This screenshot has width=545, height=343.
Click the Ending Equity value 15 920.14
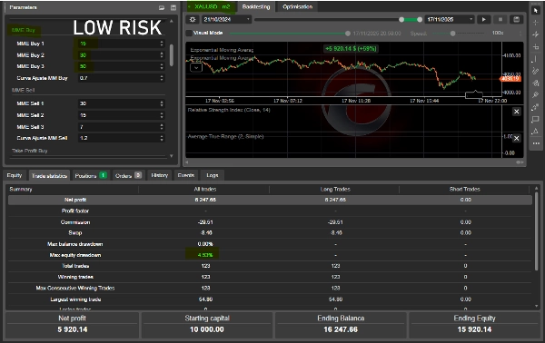click(474, 329)
